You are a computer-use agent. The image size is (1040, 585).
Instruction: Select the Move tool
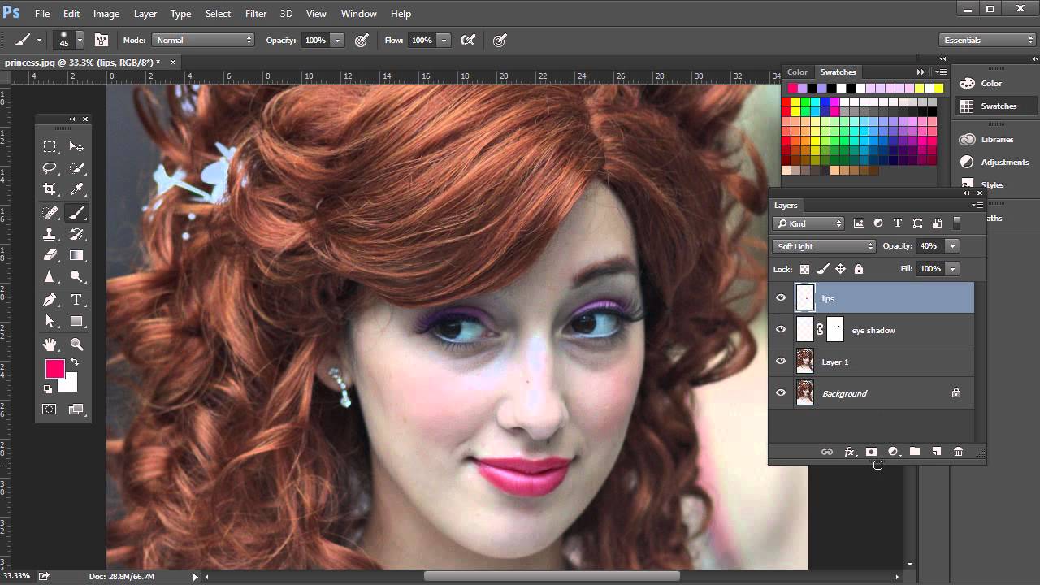tap(76, 147)
